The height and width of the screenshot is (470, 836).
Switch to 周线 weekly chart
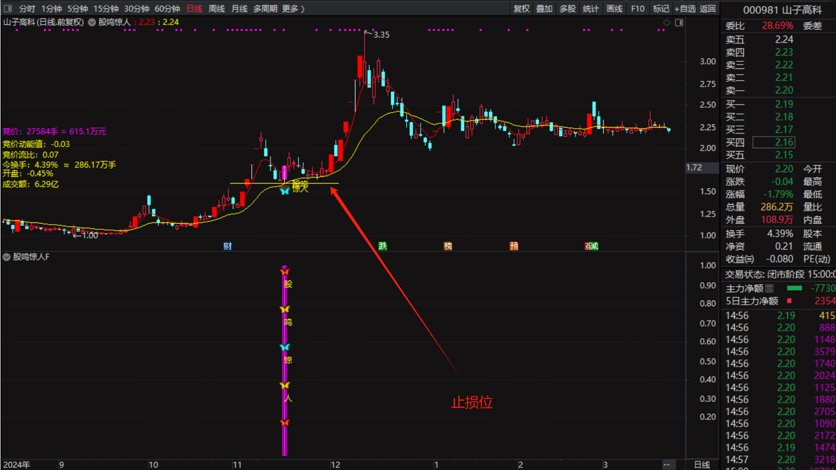coord(216,9)
